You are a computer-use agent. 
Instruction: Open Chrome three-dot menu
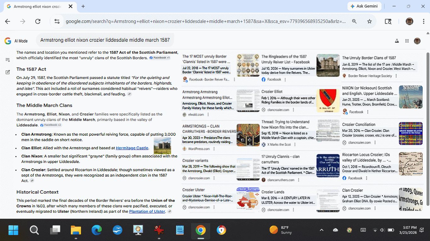pos(424,21)
